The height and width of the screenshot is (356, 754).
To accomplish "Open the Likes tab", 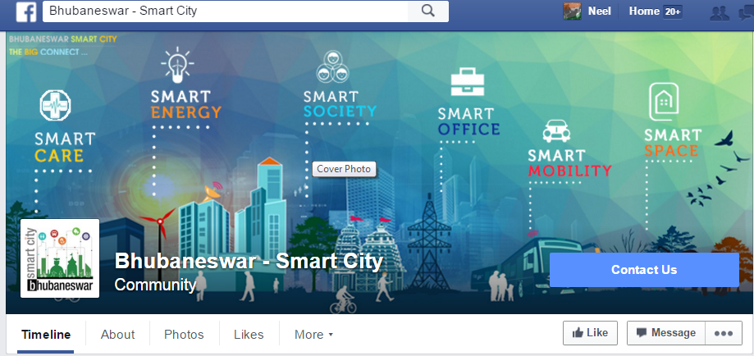I will (x=249, y=335).
